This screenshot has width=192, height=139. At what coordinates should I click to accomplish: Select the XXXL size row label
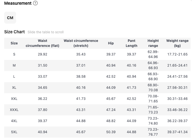tap(14, 110)
